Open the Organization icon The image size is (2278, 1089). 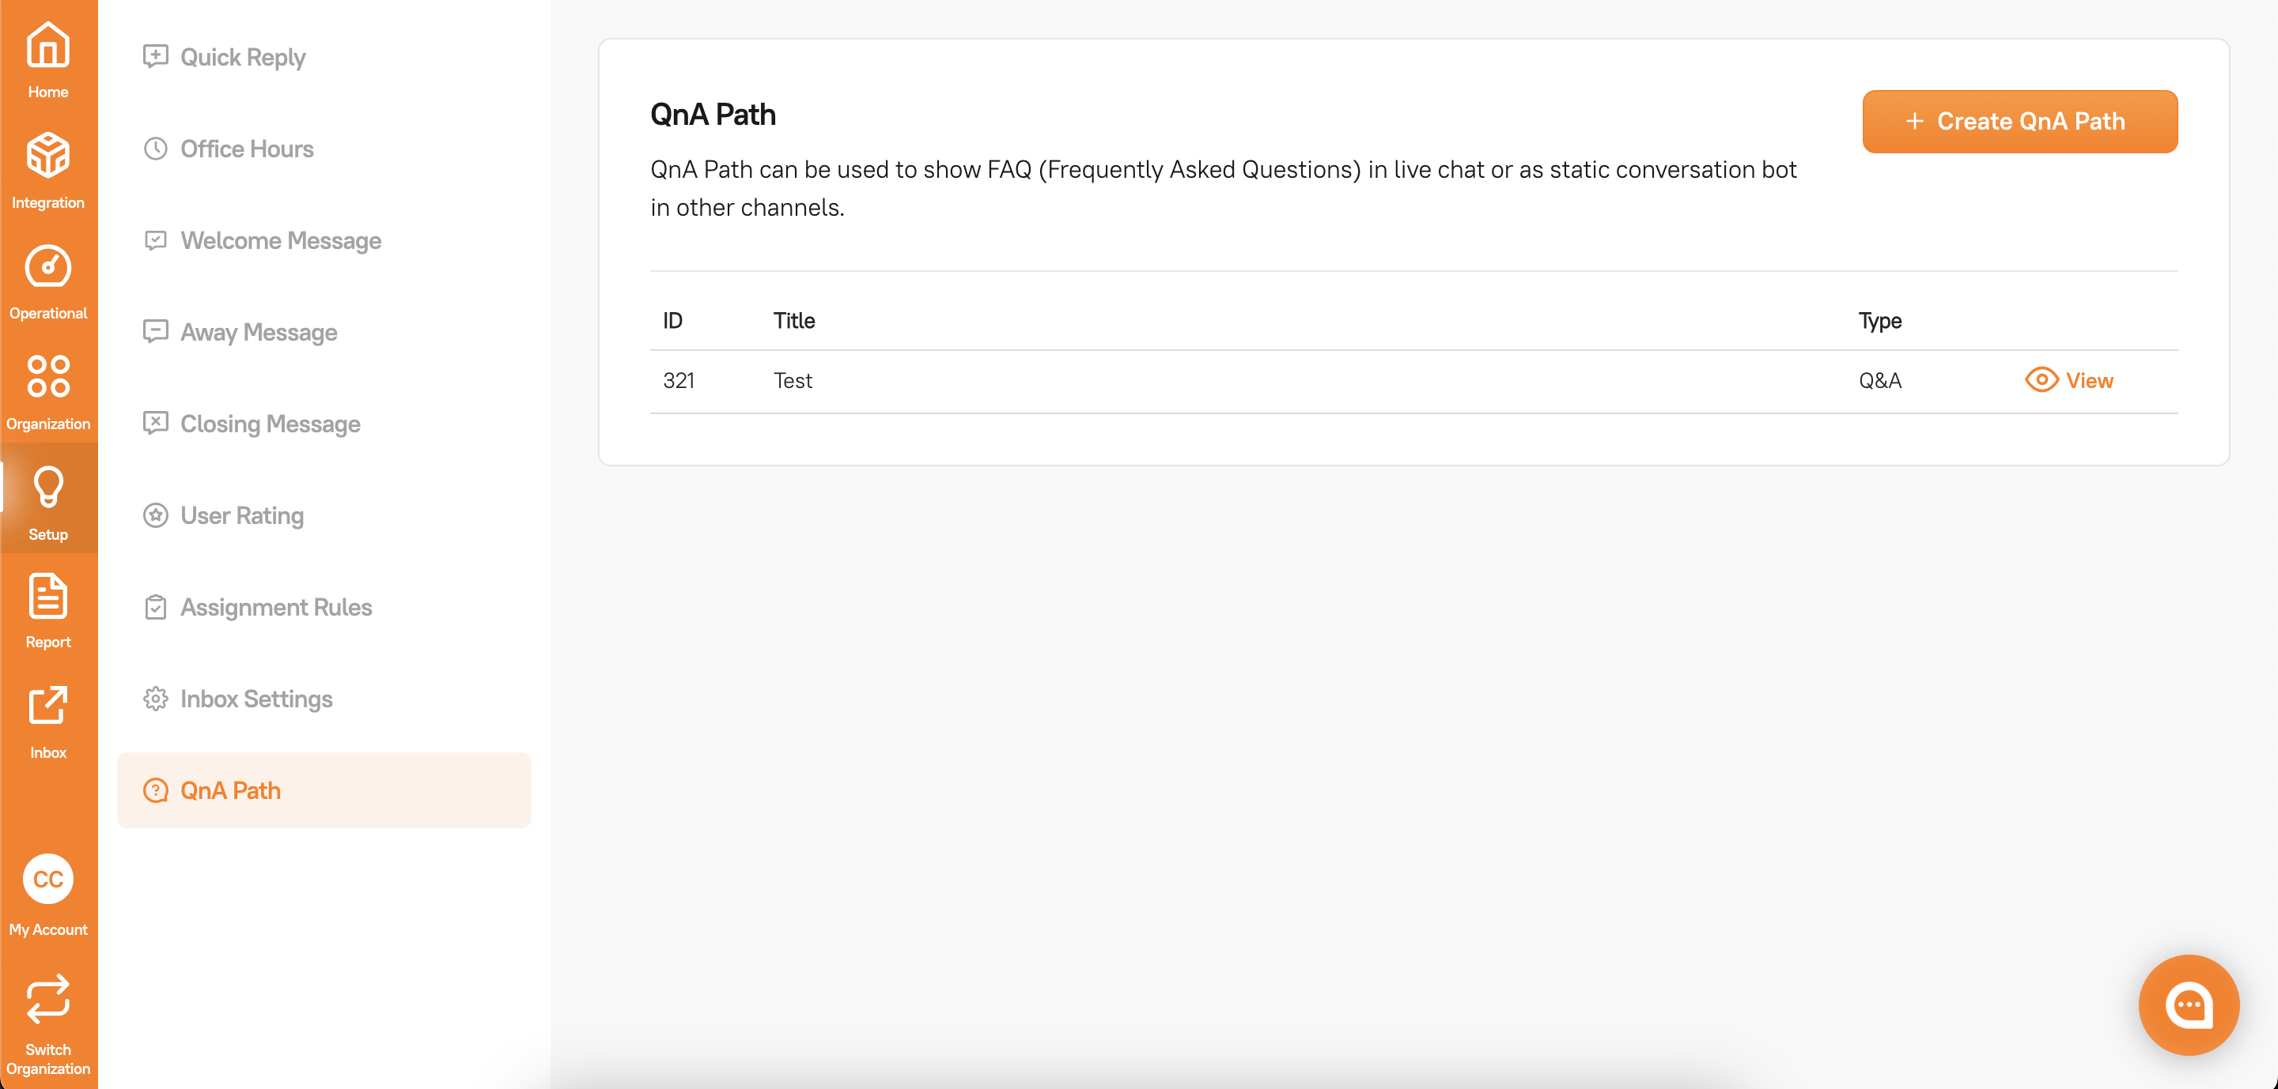click(x=47, y=377)
